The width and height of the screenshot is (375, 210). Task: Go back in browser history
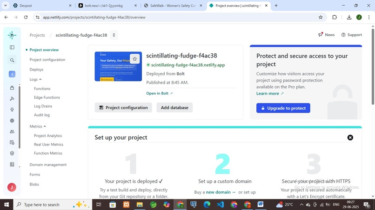(x=6, y=17)
